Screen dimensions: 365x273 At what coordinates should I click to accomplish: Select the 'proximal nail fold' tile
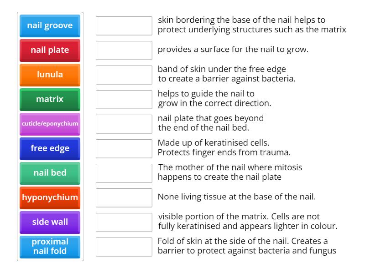pyautogui.click(x=49, y=247)
